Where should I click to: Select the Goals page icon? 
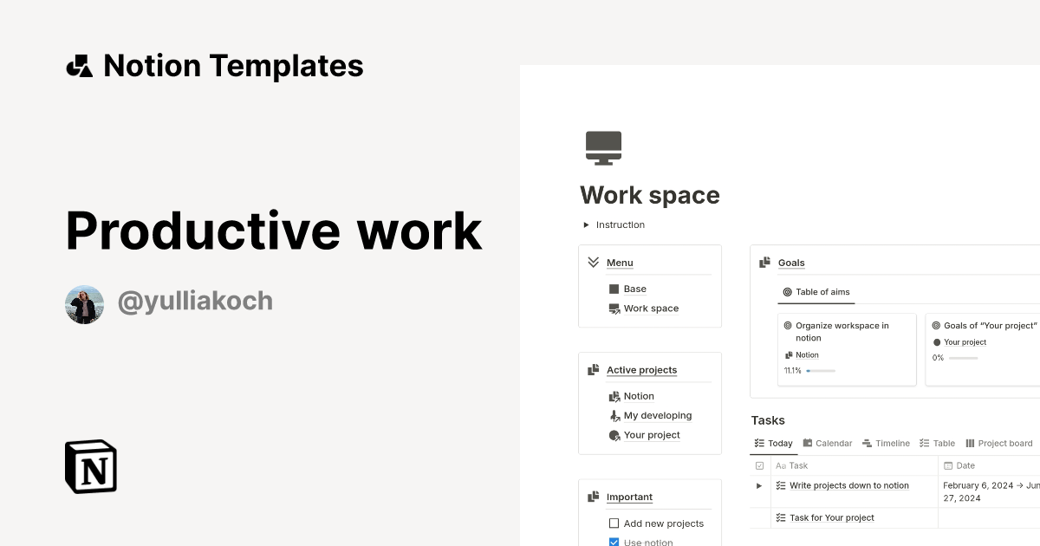[766, 262]
